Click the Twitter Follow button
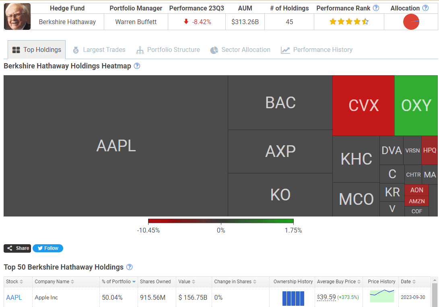This screenshot has width=439, height=307. pos(48,248)
